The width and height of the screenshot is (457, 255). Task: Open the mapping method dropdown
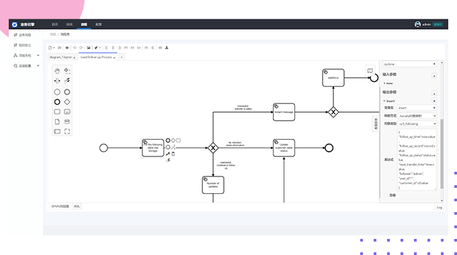(417, 116)
